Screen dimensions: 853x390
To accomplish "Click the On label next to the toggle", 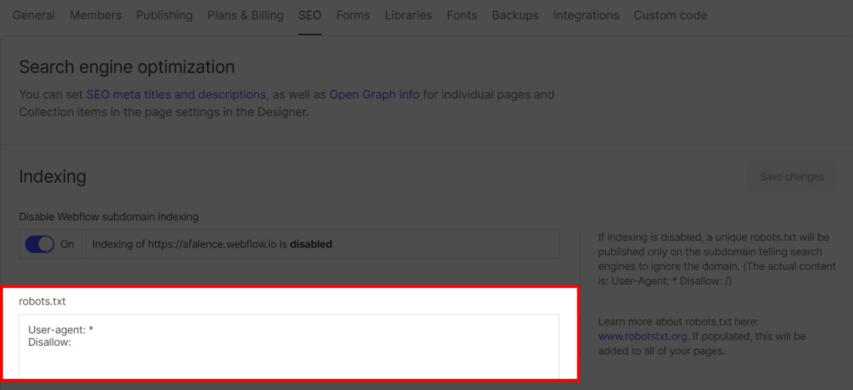I will pos(68,244).
